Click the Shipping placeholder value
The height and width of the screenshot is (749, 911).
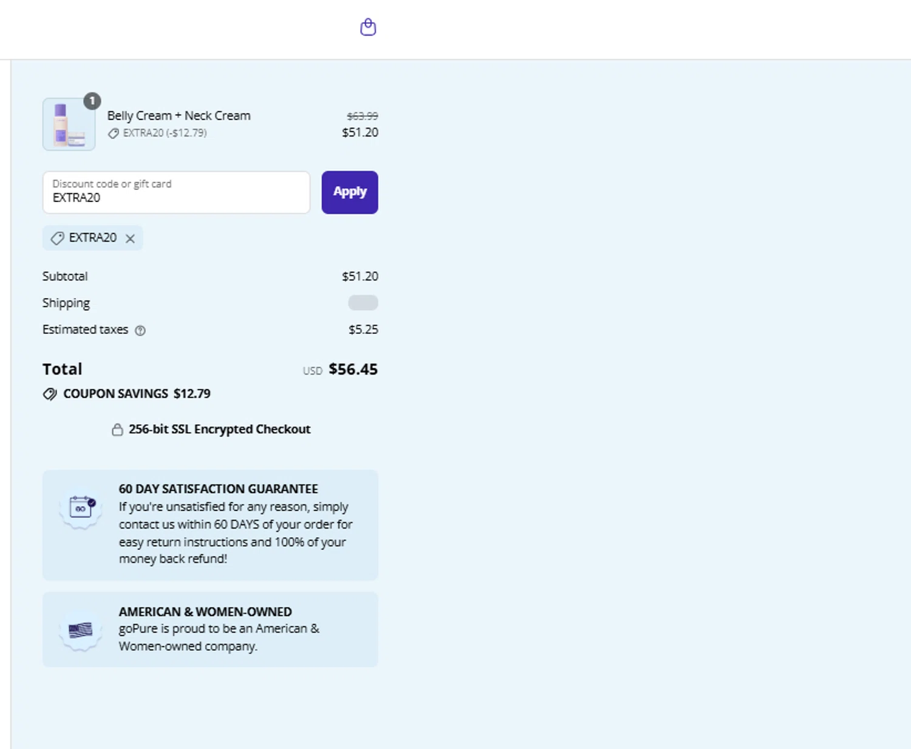point(363,303)
